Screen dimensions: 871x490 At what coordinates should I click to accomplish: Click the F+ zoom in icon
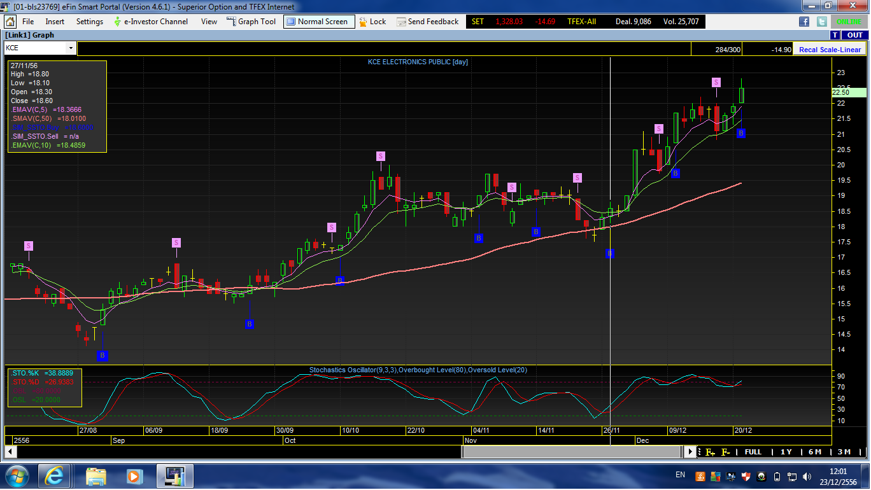click(711, 452)
